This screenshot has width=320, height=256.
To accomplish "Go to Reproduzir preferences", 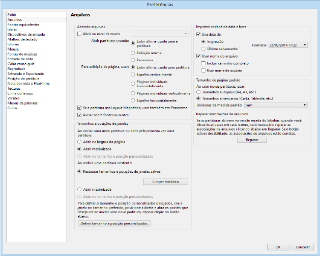I will tap(37, 69).
